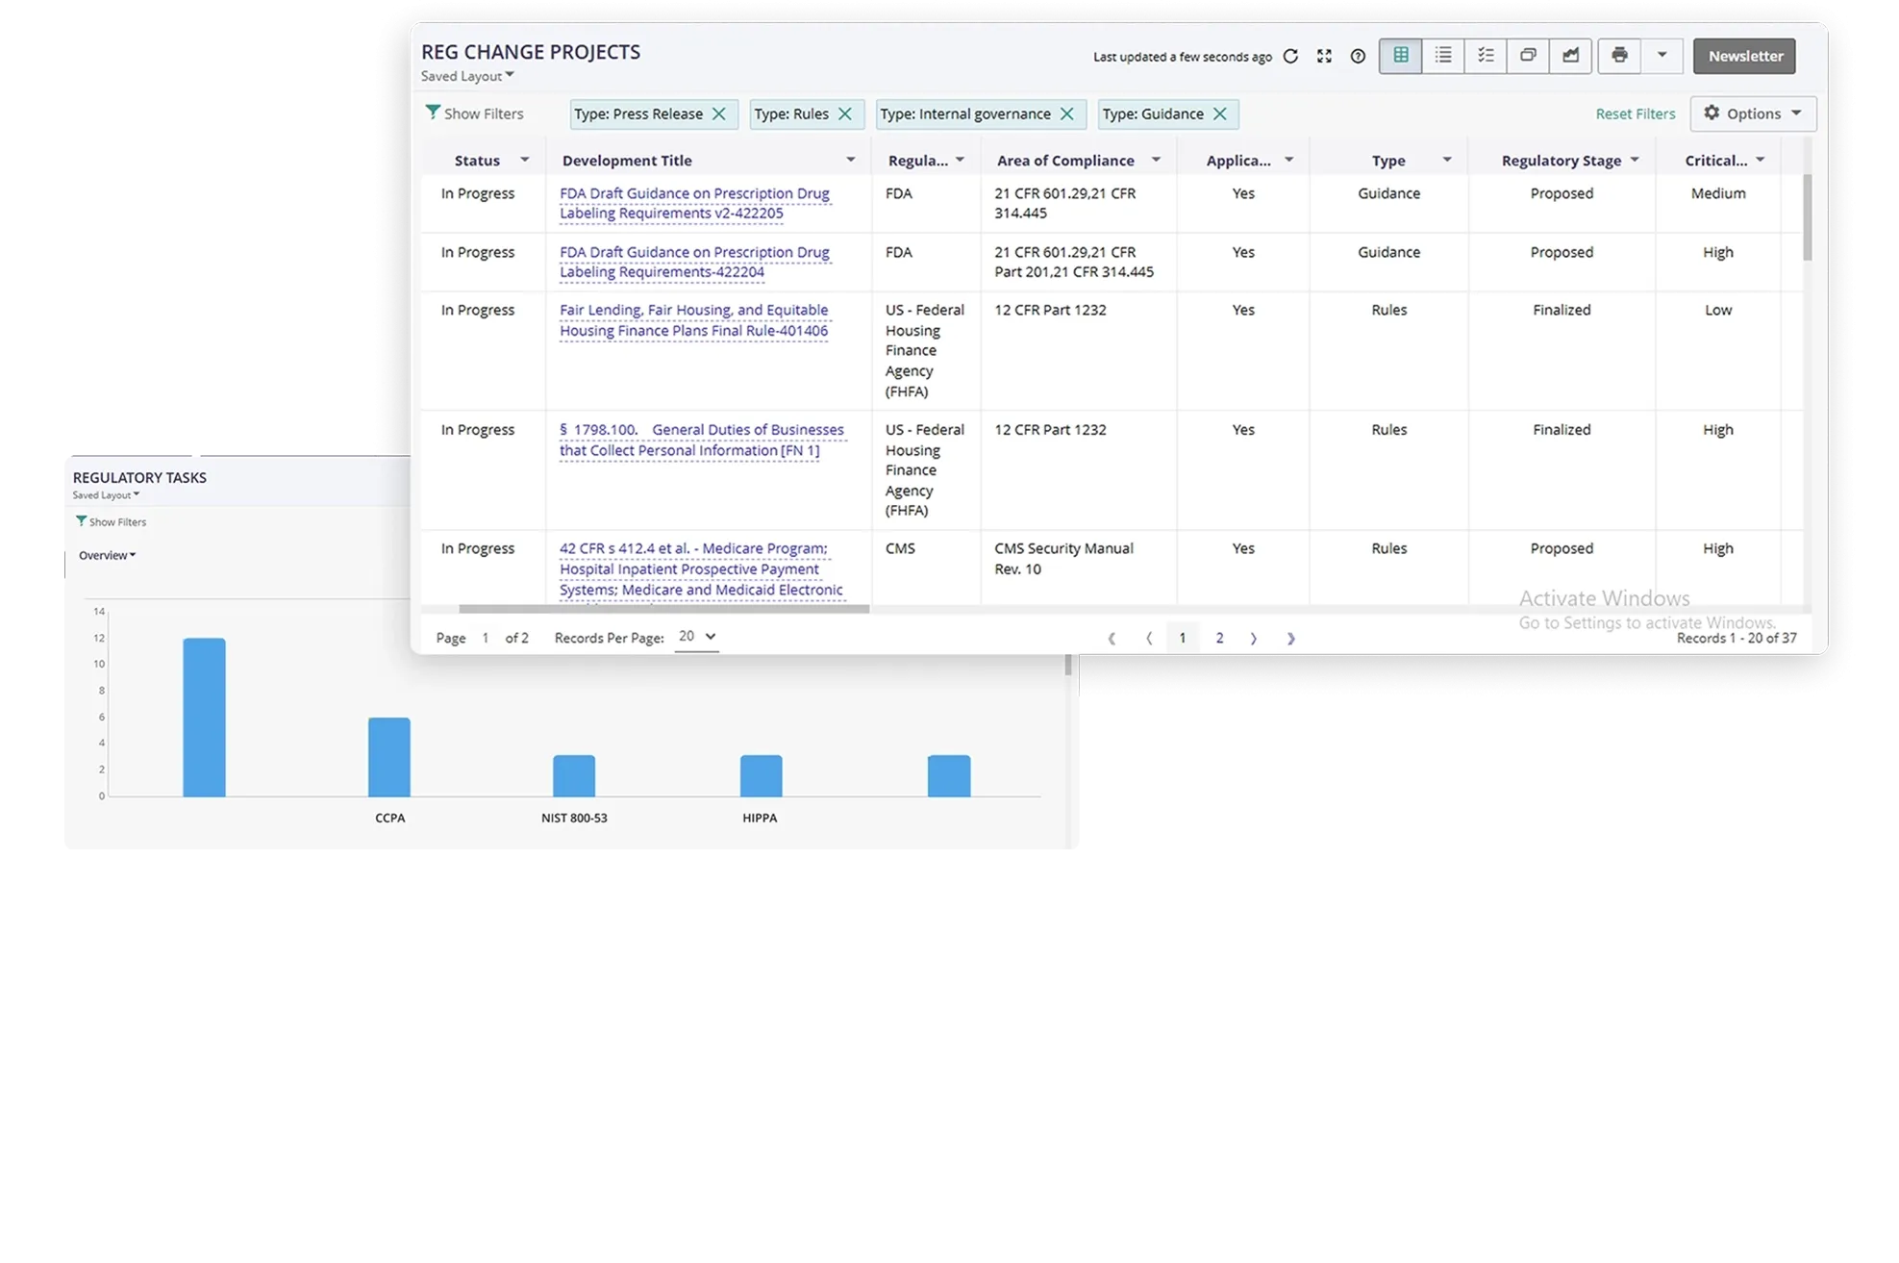Screen dimensions: 1899x1263
Task: Expand the grid to fullscreen view
Action: click(x=1324, y=57)
